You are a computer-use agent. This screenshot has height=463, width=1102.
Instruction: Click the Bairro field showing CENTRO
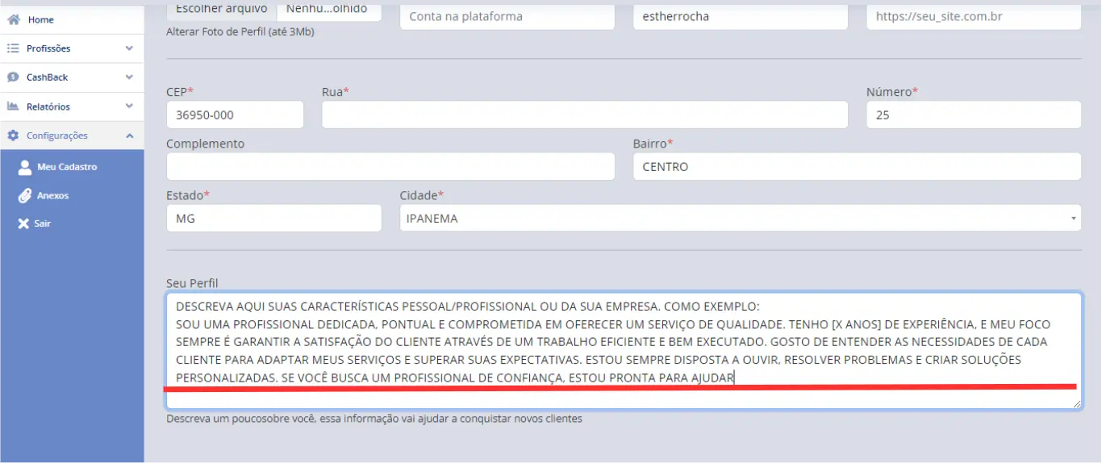(857, 166)
